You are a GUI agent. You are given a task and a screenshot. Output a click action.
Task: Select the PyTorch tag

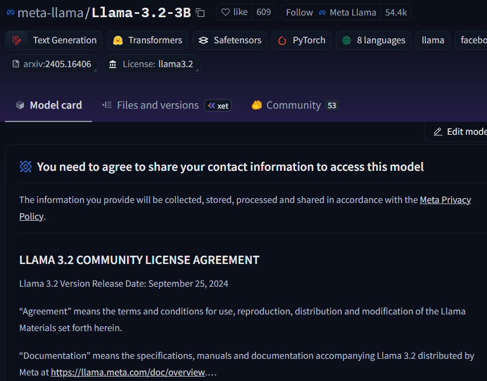(301, 40)
